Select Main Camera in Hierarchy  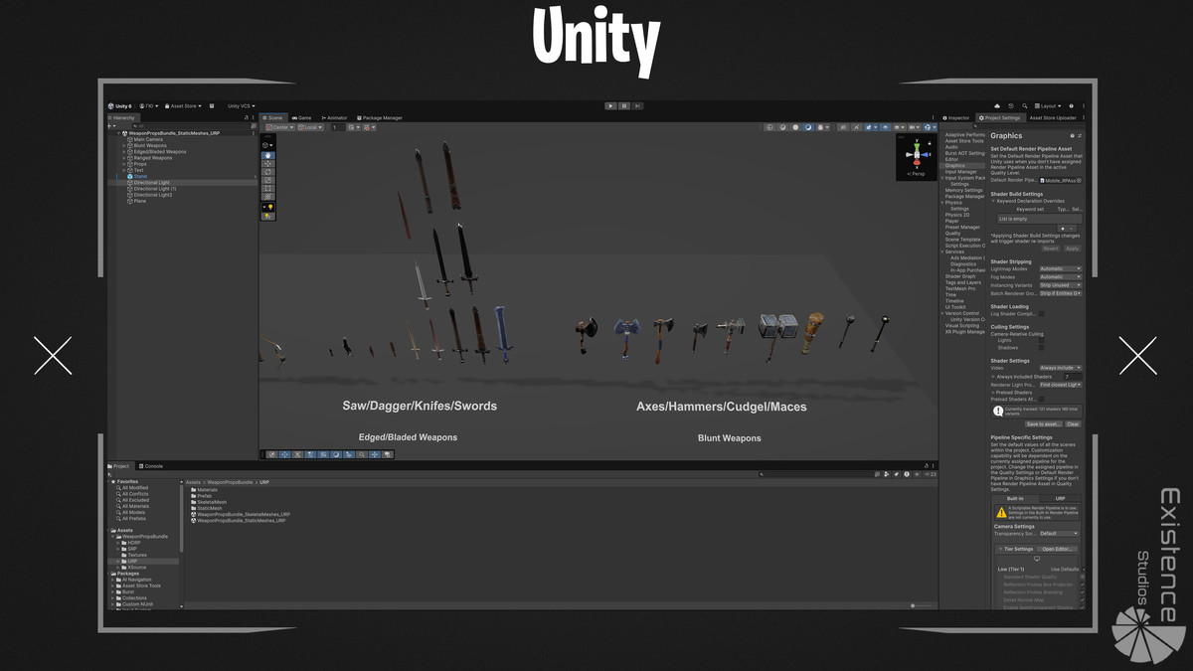coord(147,139)
